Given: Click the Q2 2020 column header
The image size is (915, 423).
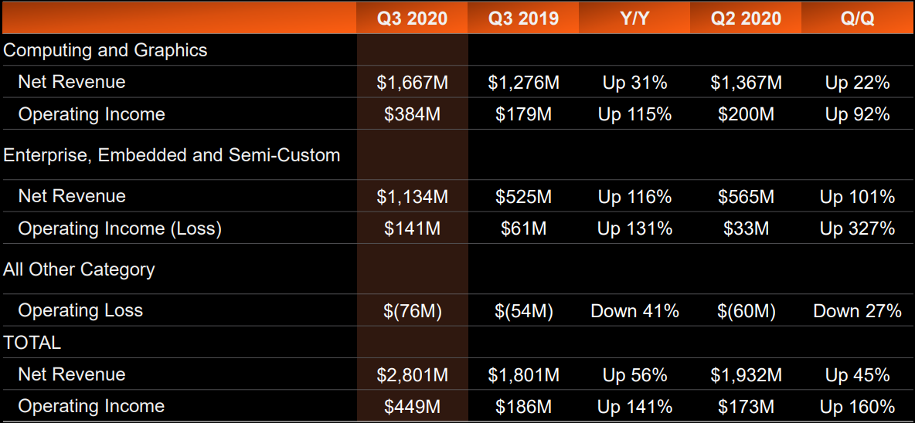Looking at the screenshot, I should click(x=746, y=19).
